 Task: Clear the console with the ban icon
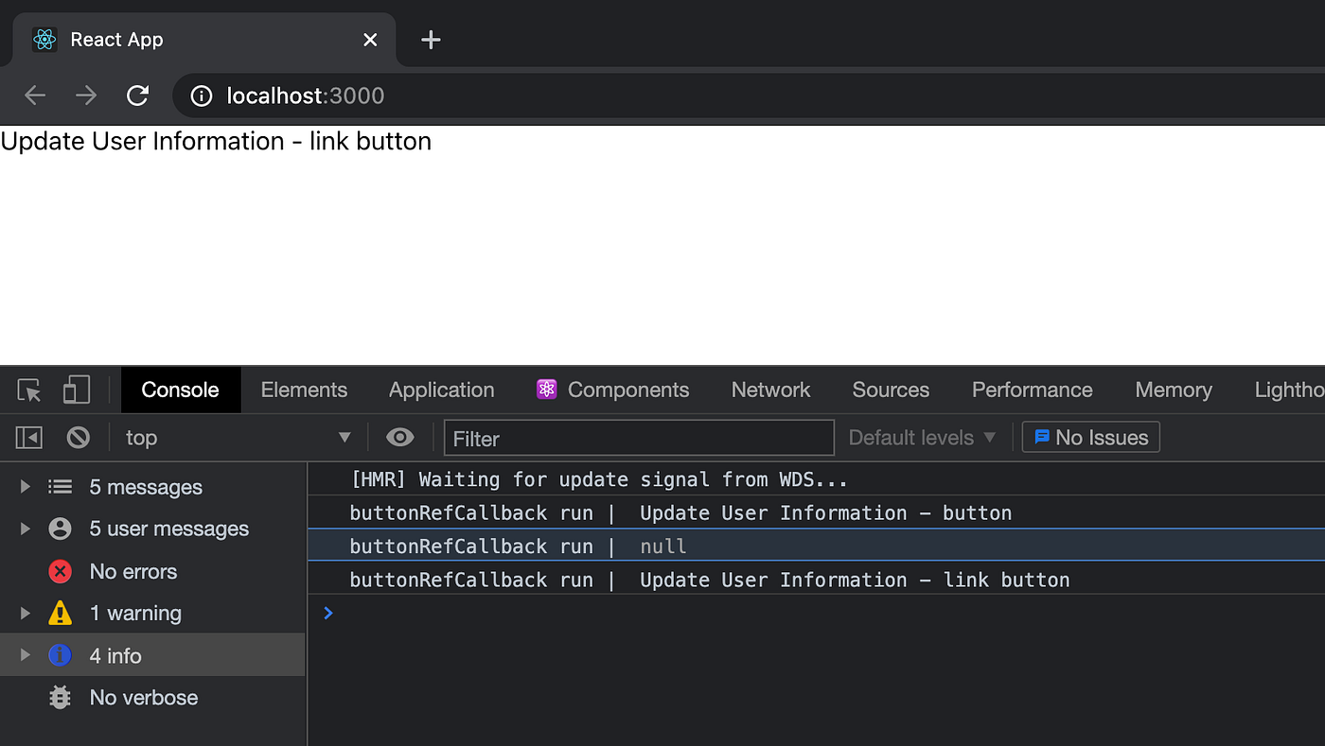pos(78,438)
